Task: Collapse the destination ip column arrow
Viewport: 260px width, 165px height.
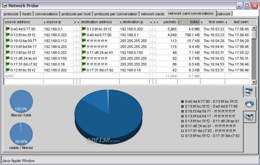Action: pos(121,22)
